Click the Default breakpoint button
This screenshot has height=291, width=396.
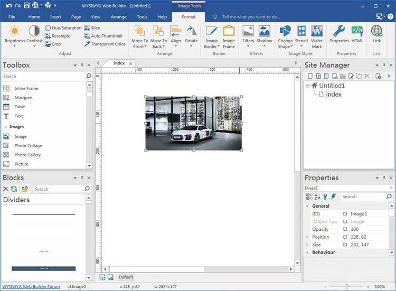point(126,277)
